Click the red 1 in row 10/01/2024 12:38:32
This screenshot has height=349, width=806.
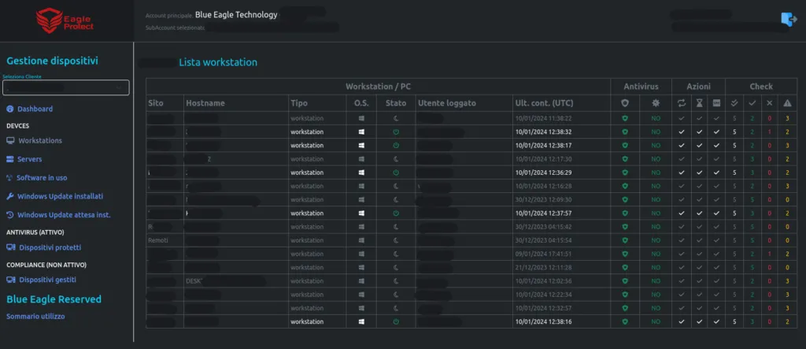[770, 132]
